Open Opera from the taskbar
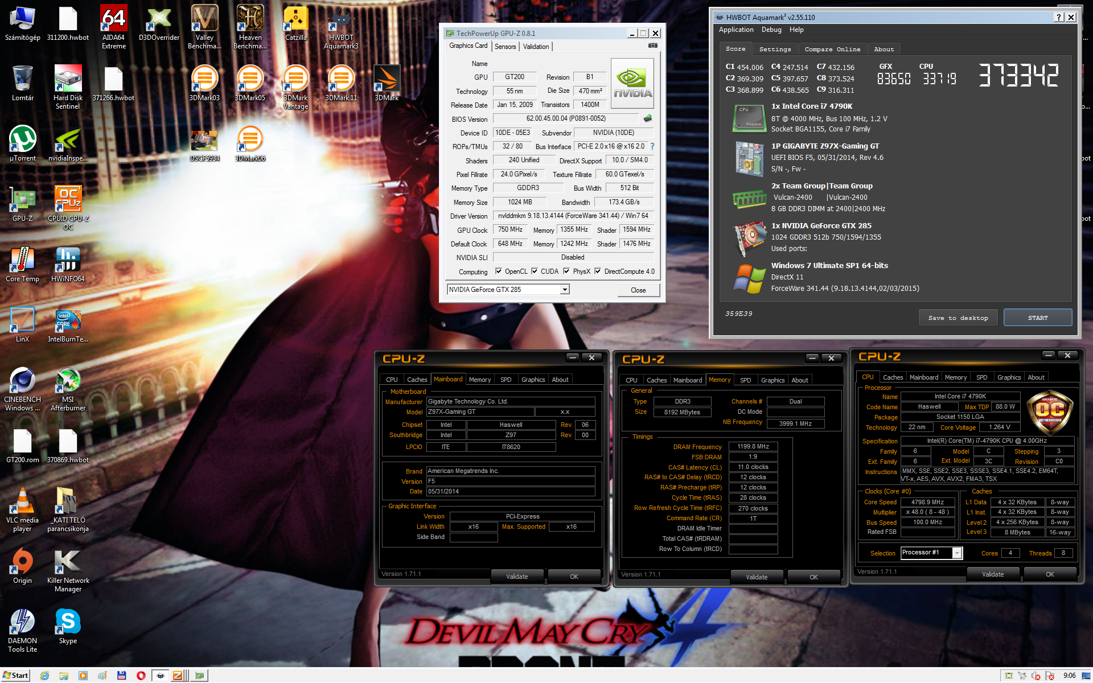This screenshot has width=1093, height=683. tap(141, 676)
